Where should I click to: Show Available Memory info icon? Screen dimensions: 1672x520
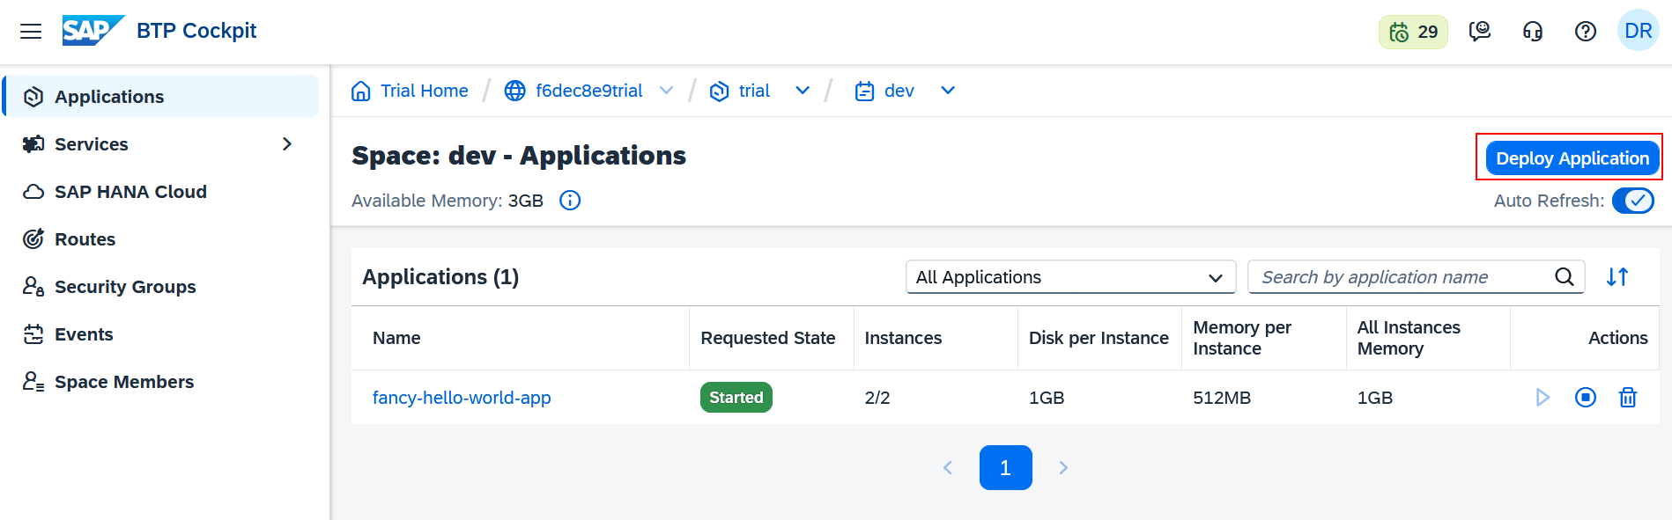click(571, 201)
